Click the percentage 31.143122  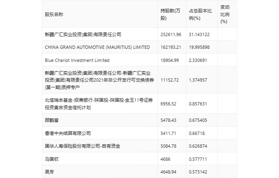tap(199, 34)
